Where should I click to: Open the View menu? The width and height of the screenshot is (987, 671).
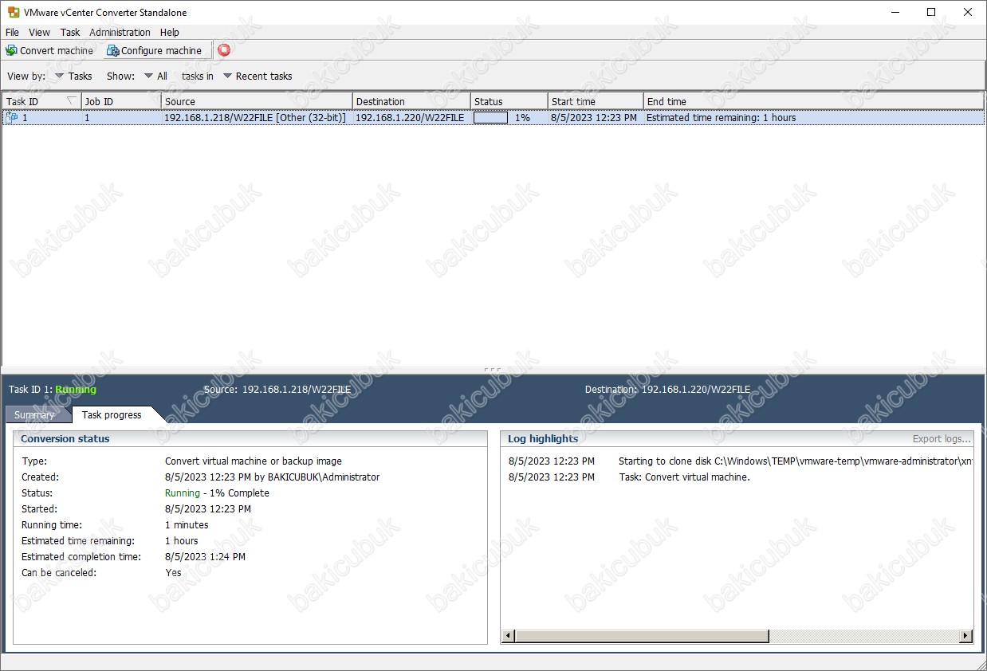[x=39, y=33]
